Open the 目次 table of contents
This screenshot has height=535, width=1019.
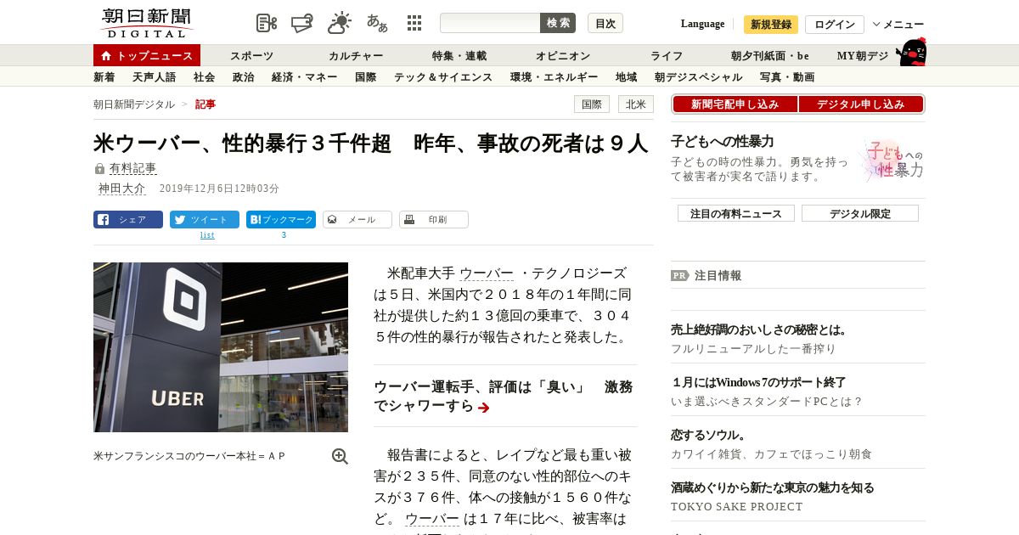click(605, 23)
